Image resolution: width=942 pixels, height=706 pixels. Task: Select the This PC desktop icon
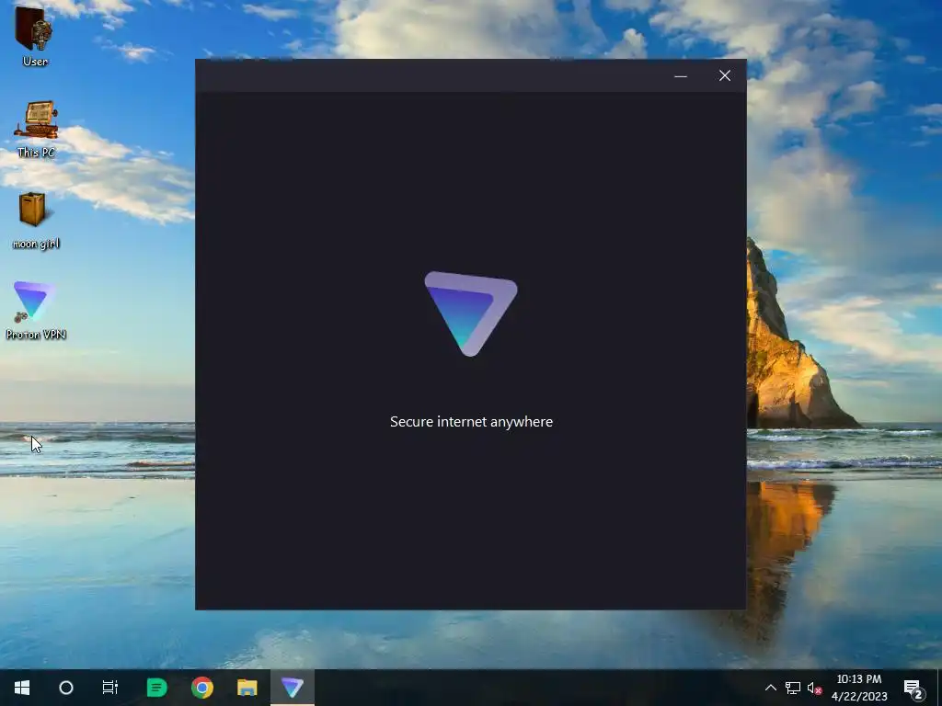pos(36,129)
